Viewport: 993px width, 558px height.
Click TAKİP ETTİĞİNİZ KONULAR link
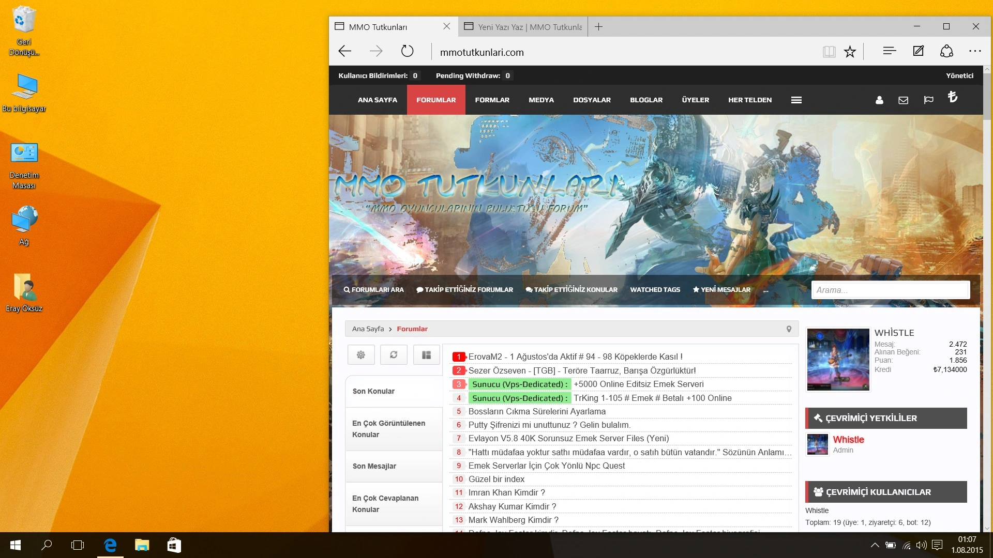[571, 290]
